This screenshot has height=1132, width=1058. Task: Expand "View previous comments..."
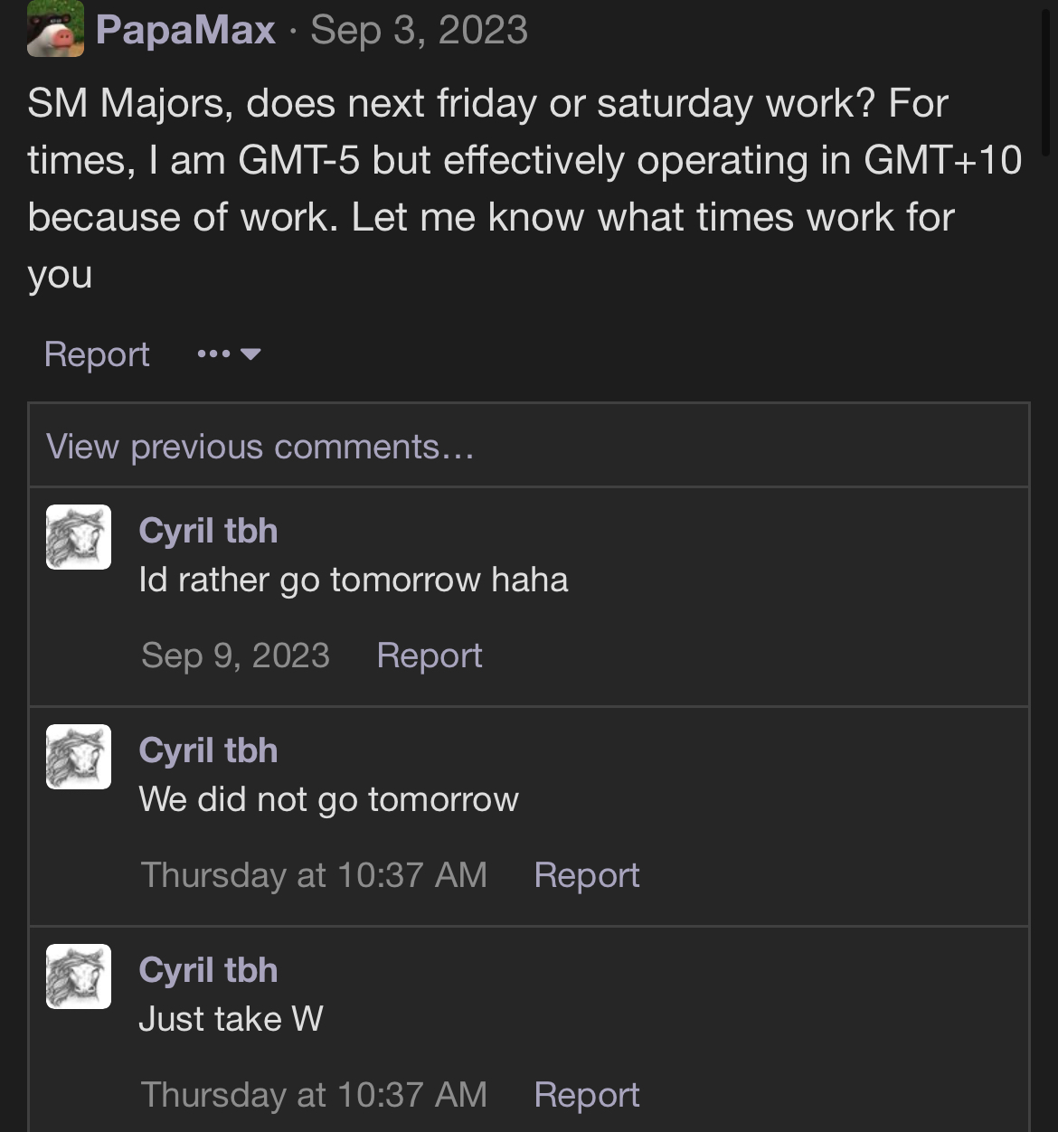(260, 447)
